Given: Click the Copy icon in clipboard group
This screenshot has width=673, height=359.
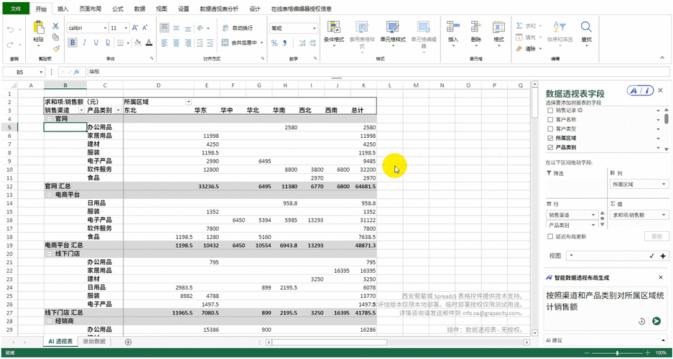Looking at the screenshot, I should point(55,37).
